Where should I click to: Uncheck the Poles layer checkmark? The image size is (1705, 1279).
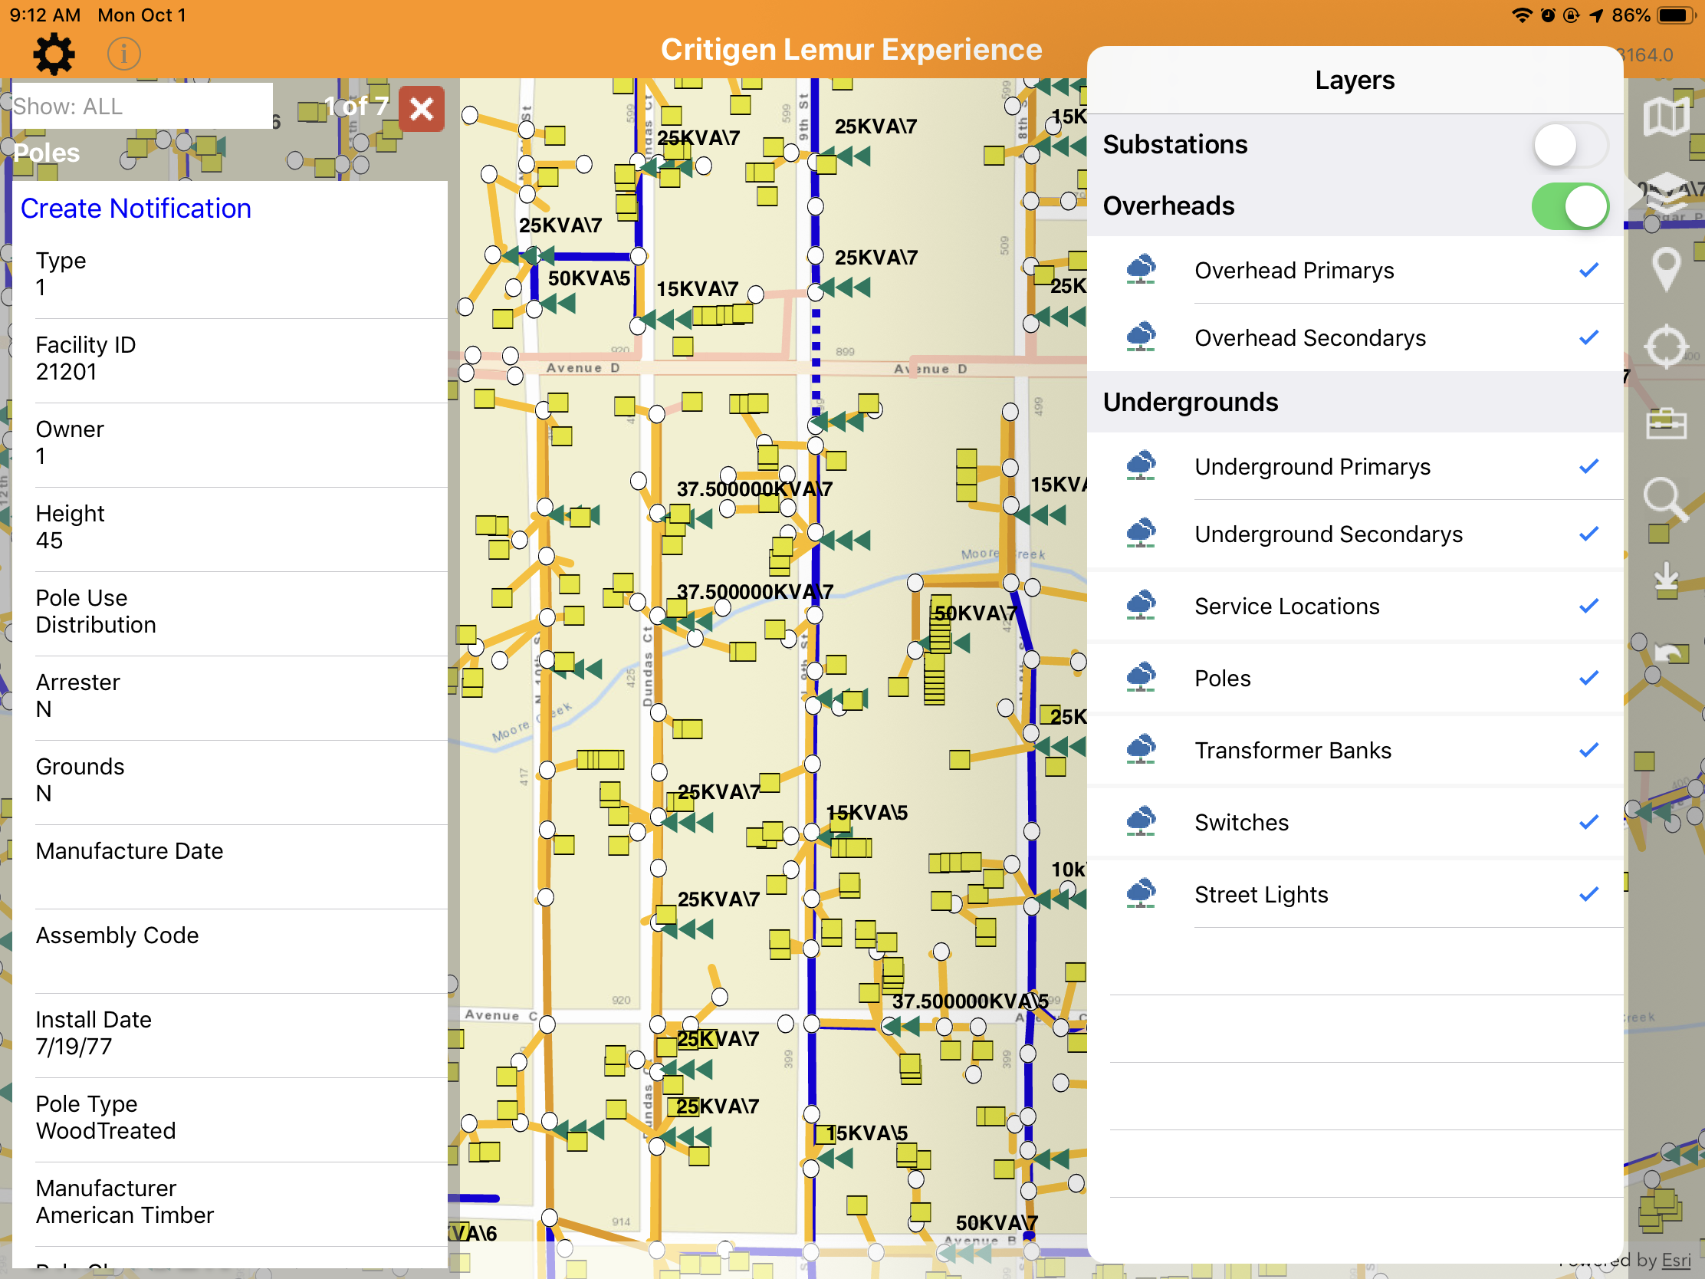tap(1588, 677)
